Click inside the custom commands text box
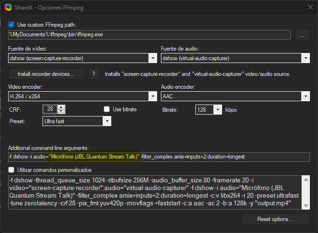 [x=155, y=192]
